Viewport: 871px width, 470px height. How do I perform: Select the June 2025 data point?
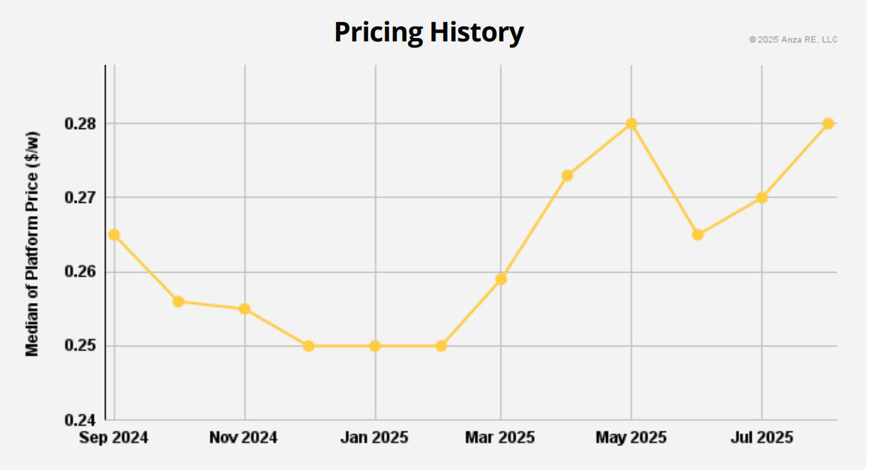[698, 235]
